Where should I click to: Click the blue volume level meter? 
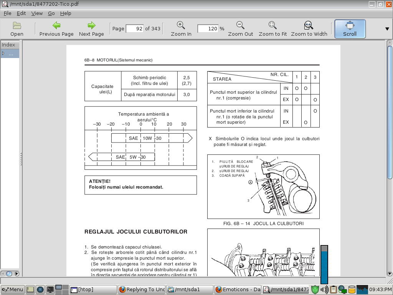(x=324, y=265)
